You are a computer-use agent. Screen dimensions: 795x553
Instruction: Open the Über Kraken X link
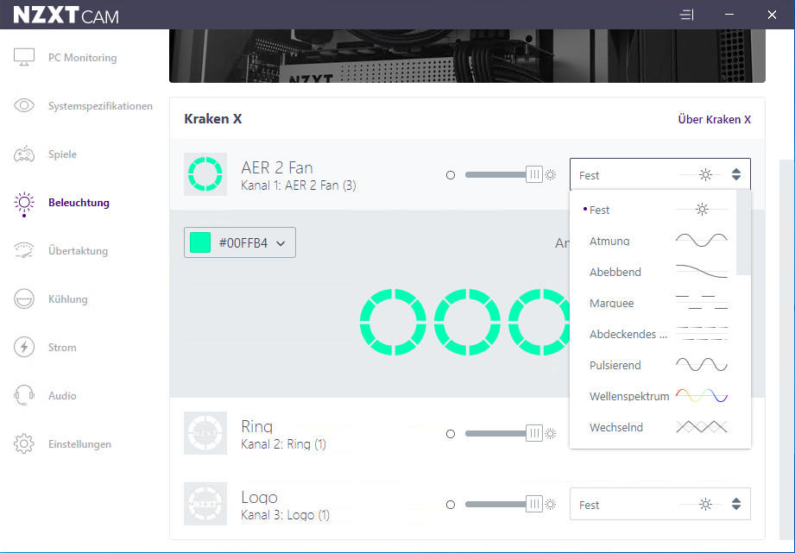tap(714, 119)
